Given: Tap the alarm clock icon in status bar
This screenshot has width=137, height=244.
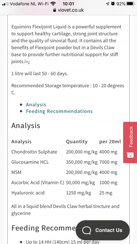Looking at the screenshot, I should click(x=113, y=4).
